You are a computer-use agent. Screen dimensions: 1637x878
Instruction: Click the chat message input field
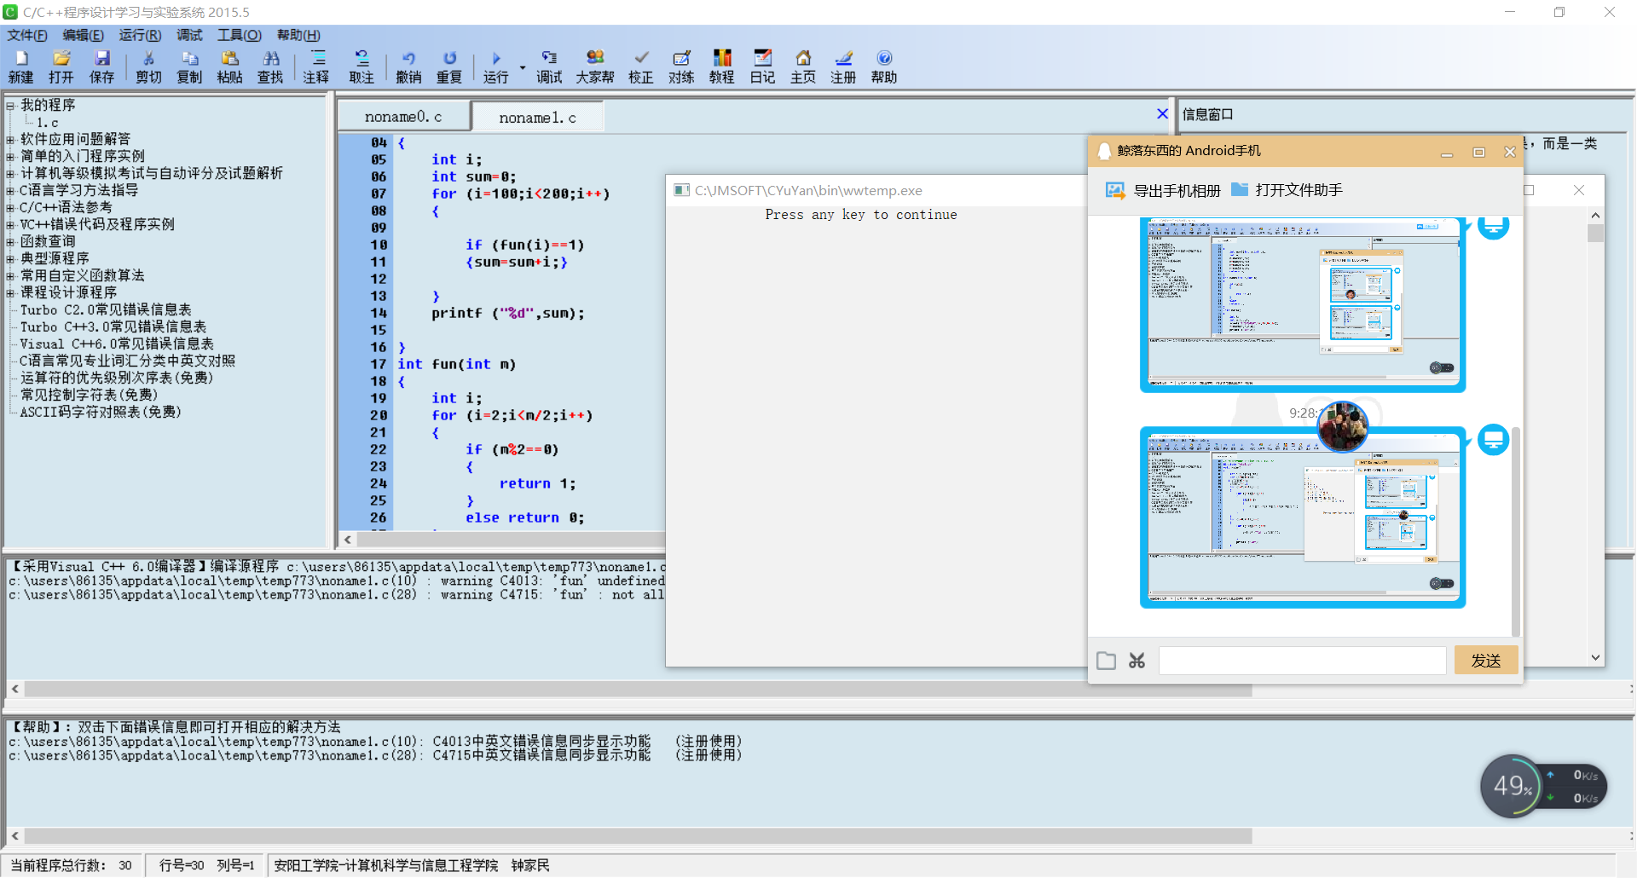pos(1302,661)
